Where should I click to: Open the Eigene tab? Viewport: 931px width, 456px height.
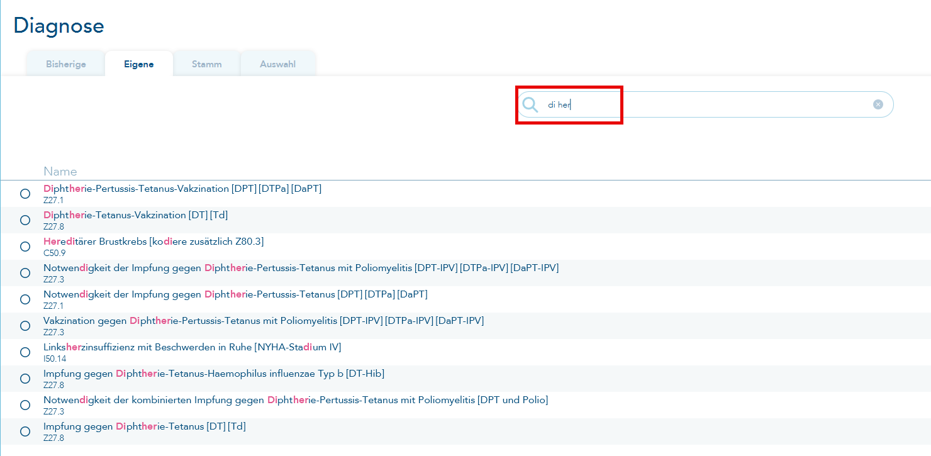(x=139, y=64)
